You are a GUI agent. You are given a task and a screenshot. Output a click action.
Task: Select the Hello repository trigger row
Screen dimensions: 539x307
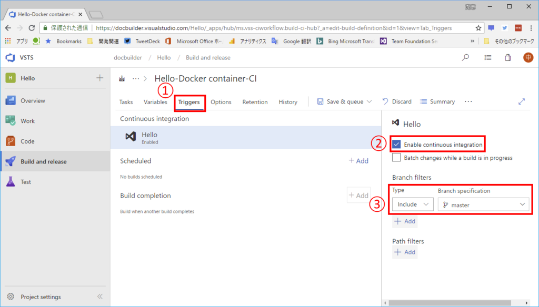coord(246,137)
